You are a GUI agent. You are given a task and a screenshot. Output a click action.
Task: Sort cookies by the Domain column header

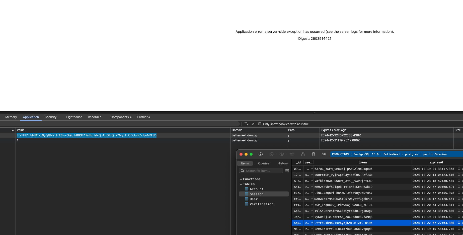coord(259,130)
